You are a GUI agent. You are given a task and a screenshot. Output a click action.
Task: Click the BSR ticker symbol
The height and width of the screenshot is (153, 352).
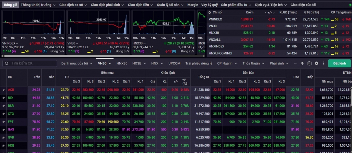[11, 106]
